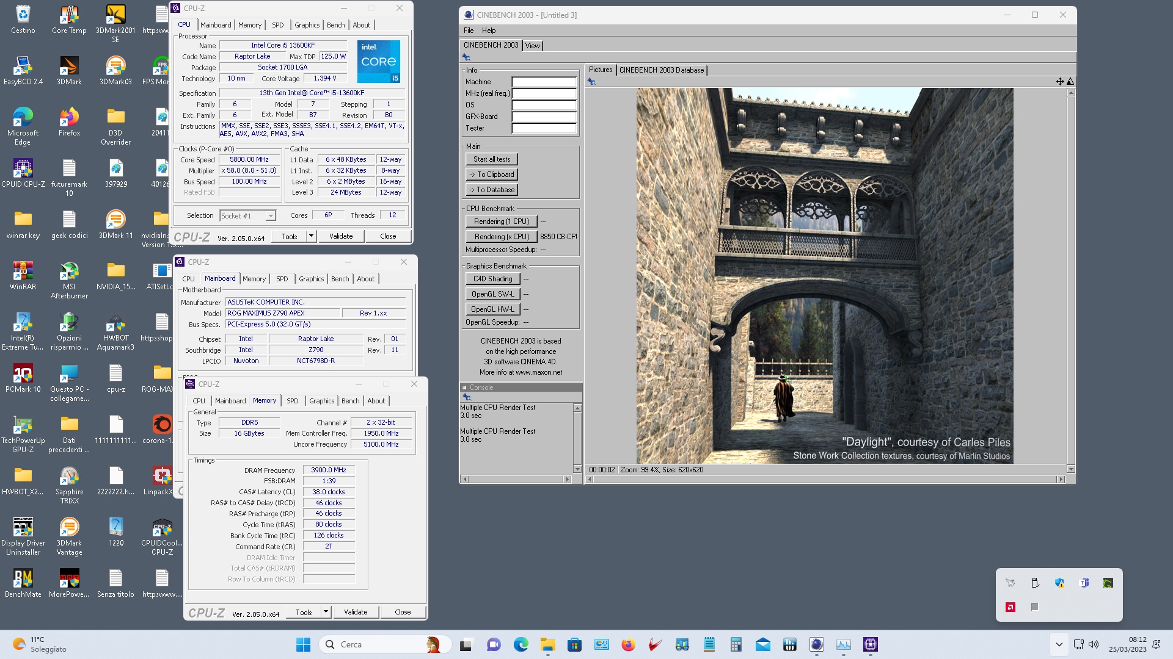Open D3D Overrider folder icon

(x=115, y=126)
